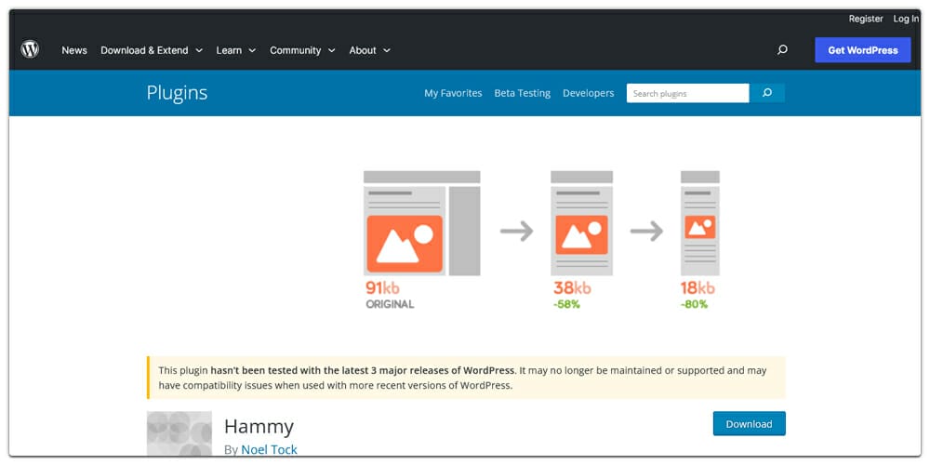Download the Hammy plugin
The width and height of the screenshot is (930, 465).
[749, 423]
